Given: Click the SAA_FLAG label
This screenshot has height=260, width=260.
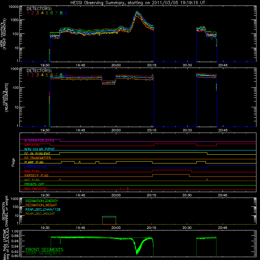Looking at the screenshot, I should [x=32, y=171].
